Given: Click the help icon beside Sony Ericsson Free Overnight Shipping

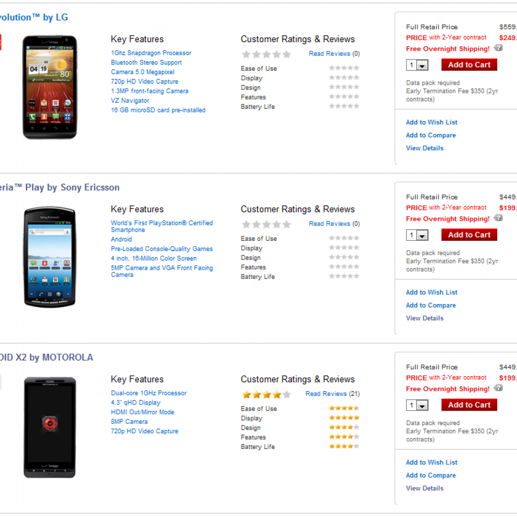Looking at the screenshot, I should pyautogui.click(x=498, y=218).
